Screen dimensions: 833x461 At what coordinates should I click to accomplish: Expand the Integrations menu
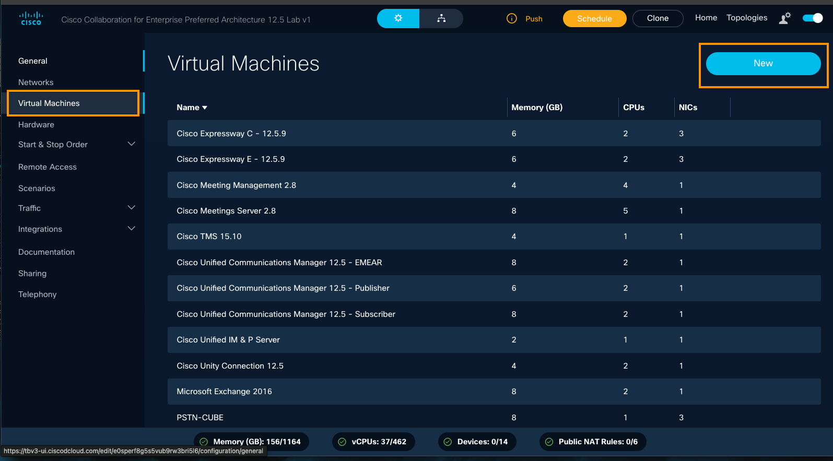coord(132,229)
